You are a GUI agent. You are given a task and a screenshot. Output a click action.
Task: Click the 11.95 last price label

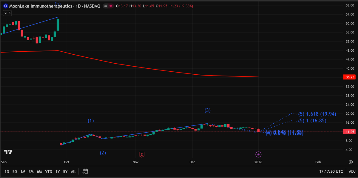point(349,131)
